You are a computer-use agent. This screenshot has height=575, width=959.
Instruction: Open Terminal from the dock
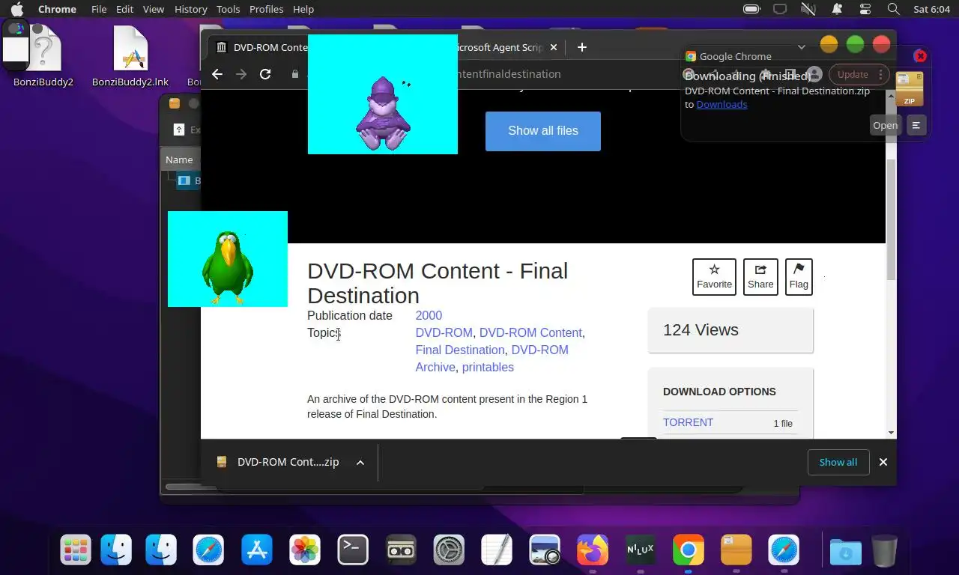[x=353, y=550]
